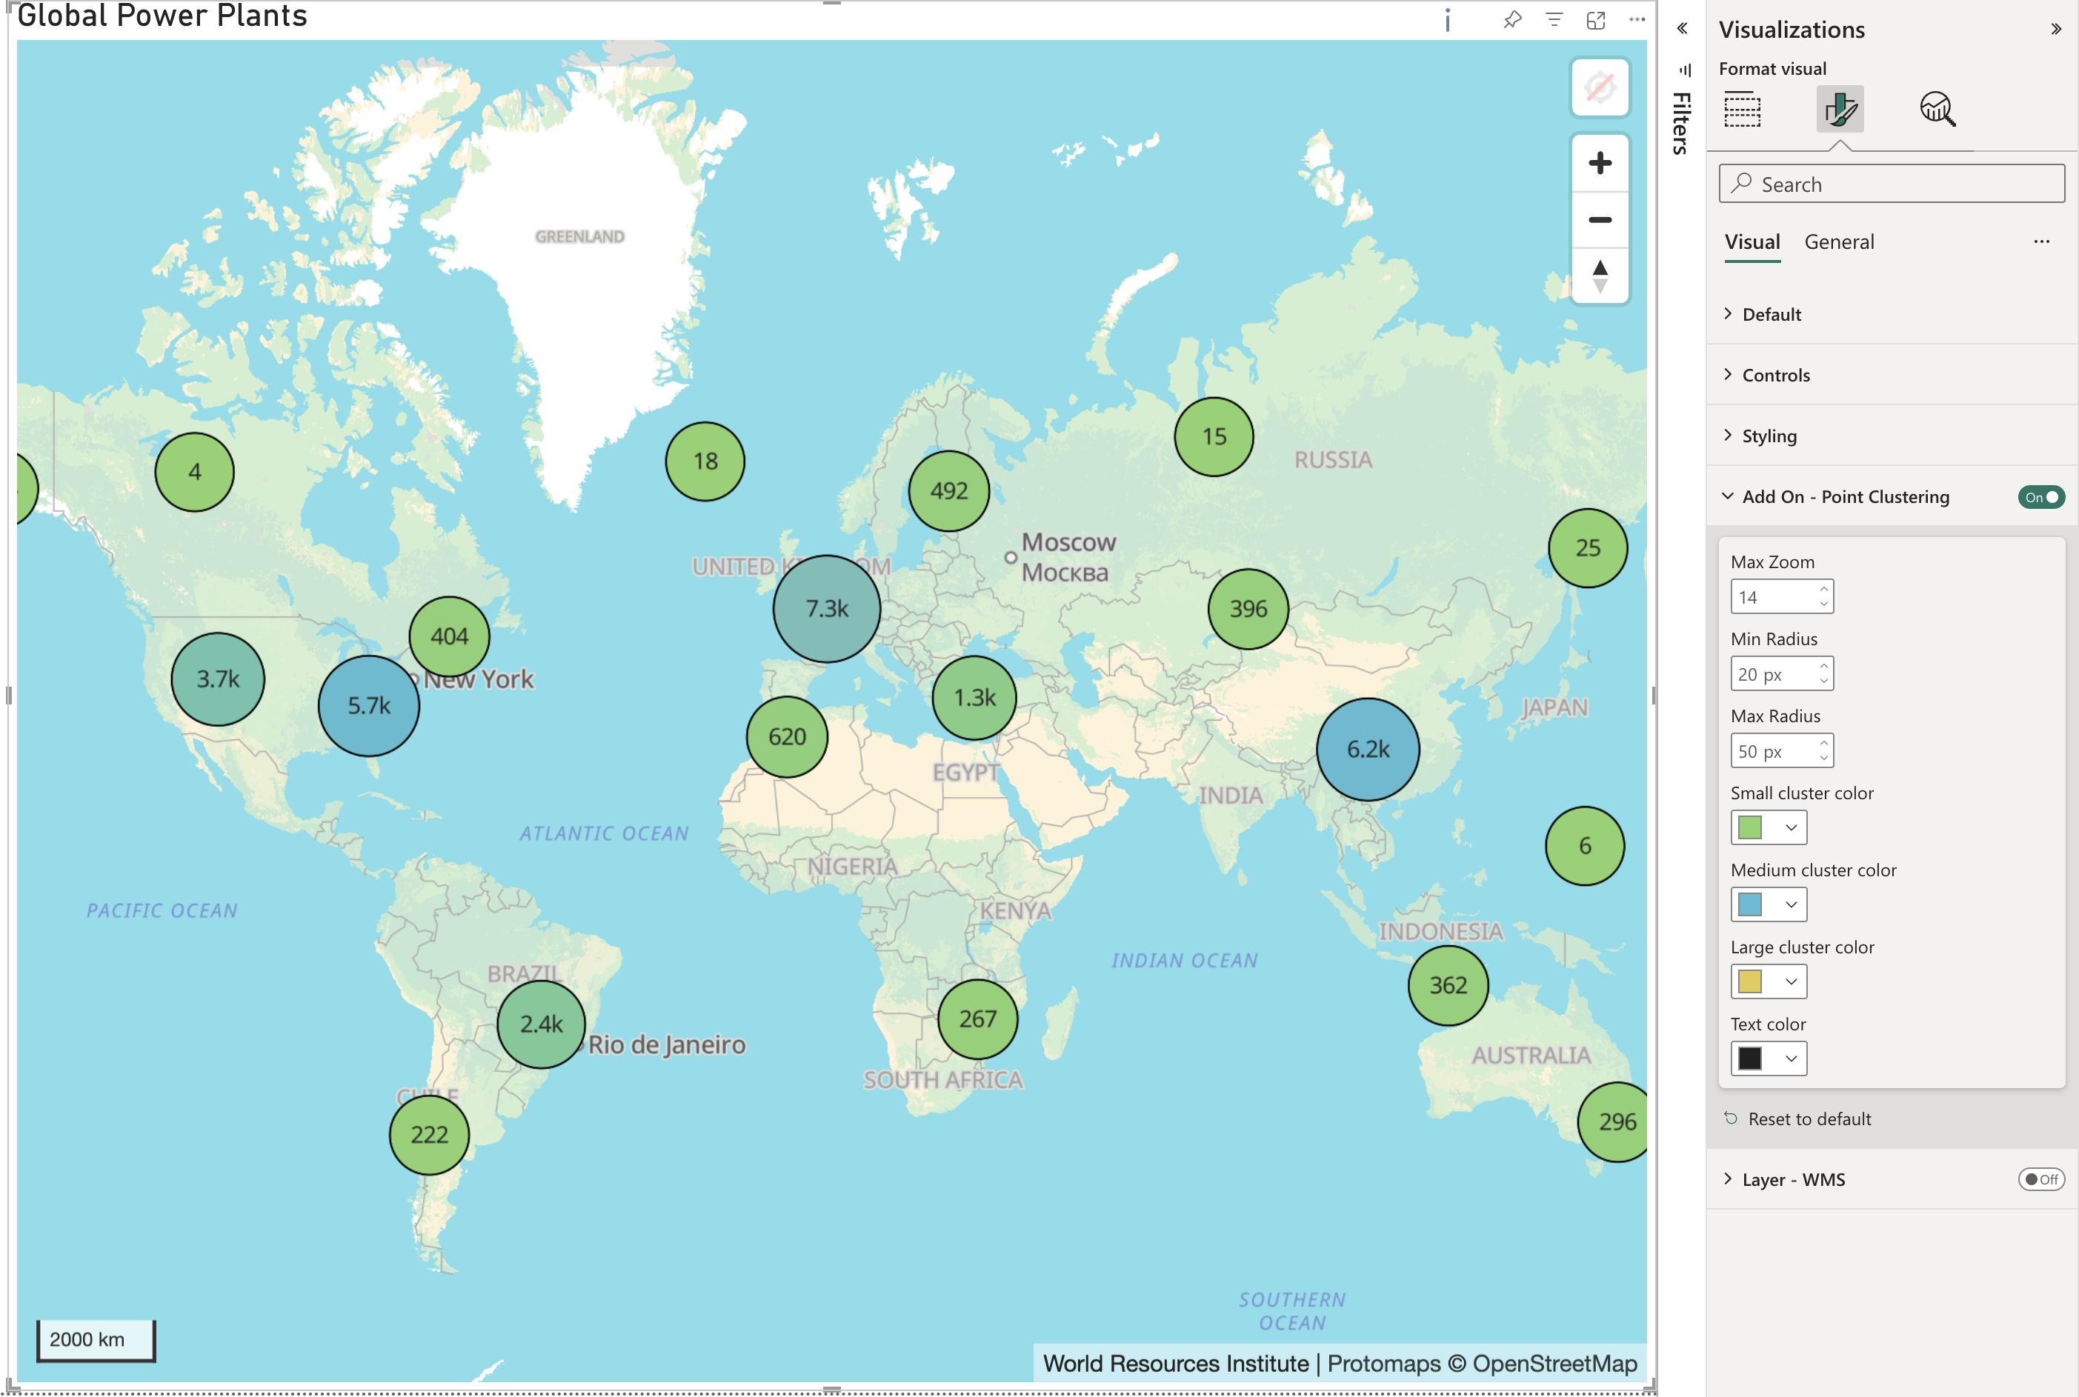Open the Build visual fields icon
This screenshot has height=1397, width=2079.
click(x=1742, y=110)
